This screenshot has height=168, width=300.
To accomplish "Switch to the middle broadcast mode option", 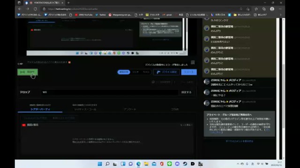I will [135, 72].
